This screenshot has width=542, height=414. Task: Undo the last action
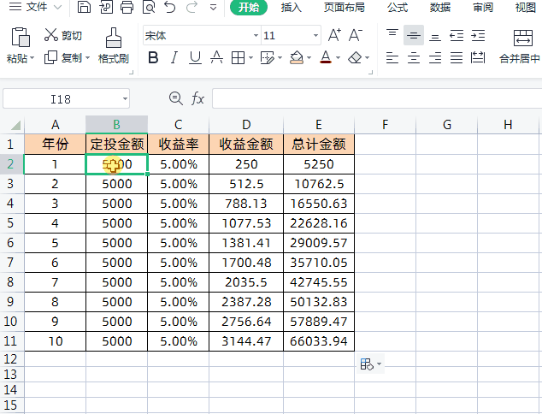(170, 7)
